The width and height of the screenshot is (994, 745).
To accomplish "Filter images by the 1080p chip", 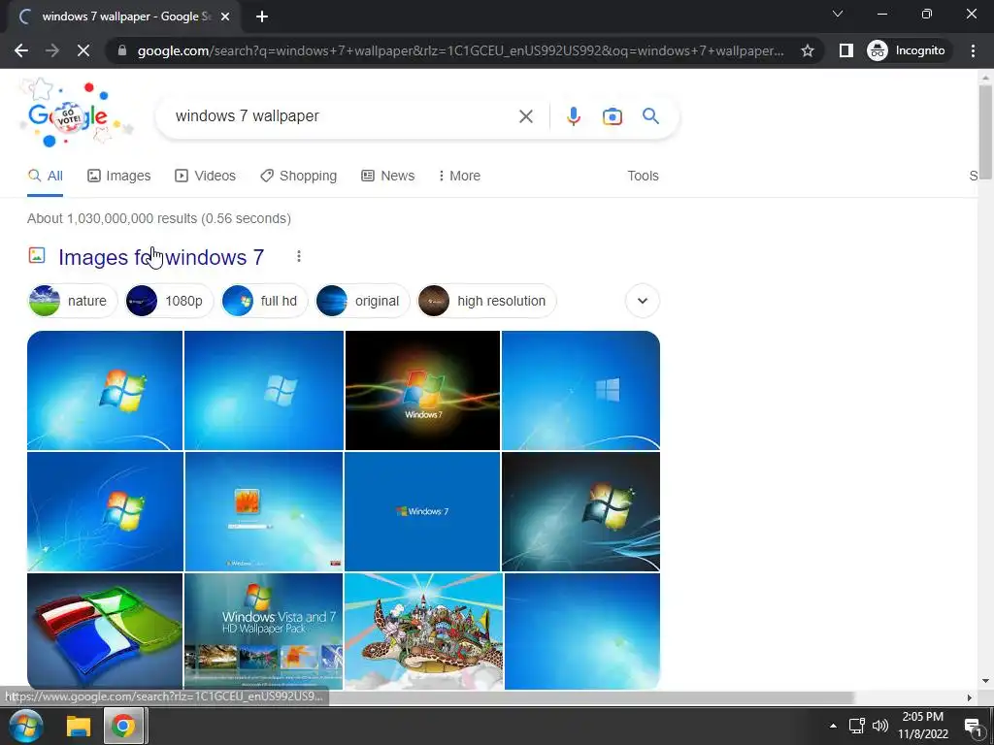I will pyautogui.click(x=169, y=301).
